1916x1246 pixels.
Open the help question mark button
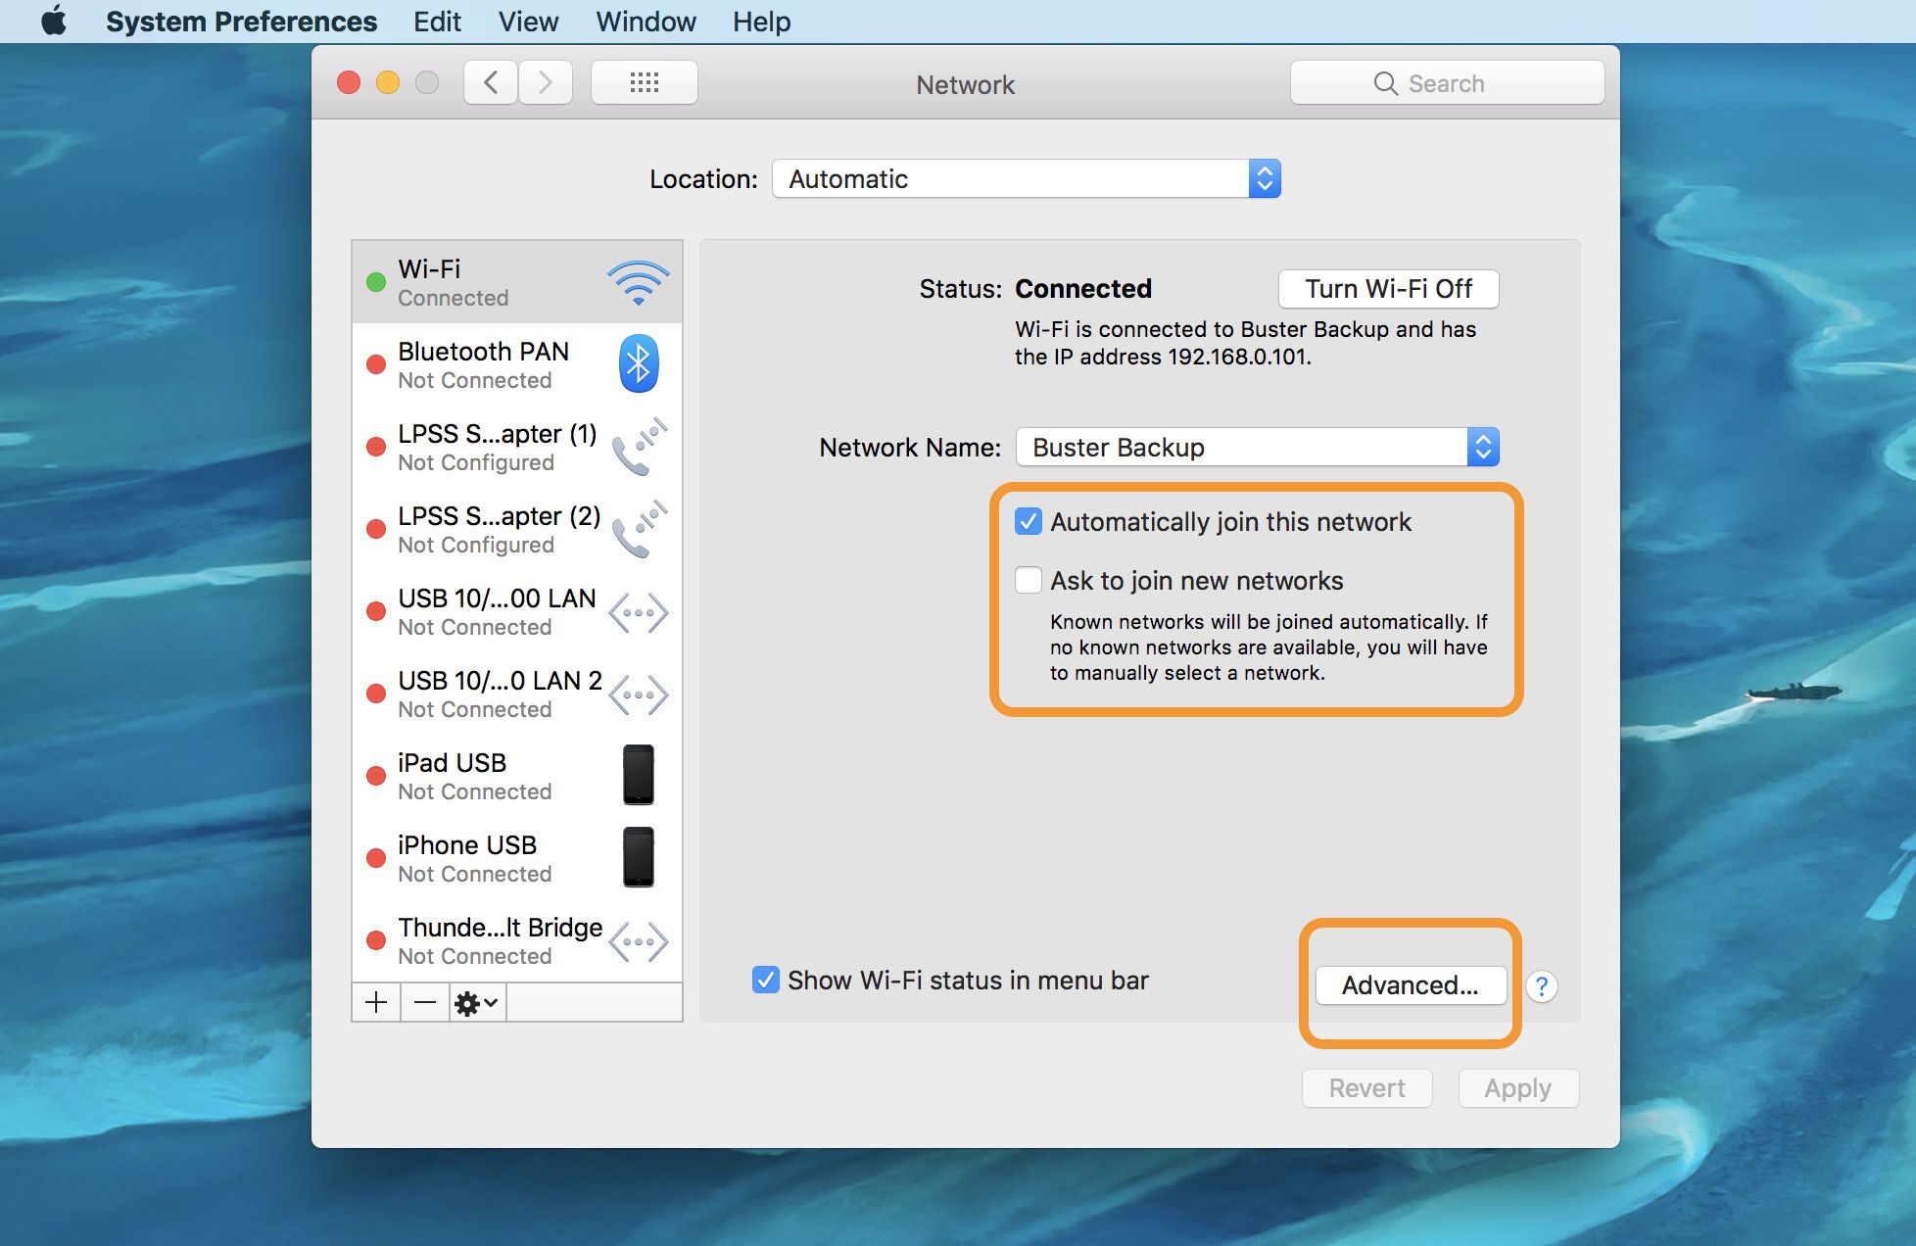pos(1541,986)
